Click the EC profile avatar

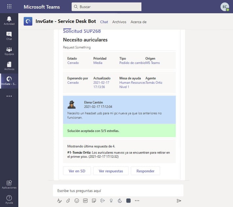(225, 7)
